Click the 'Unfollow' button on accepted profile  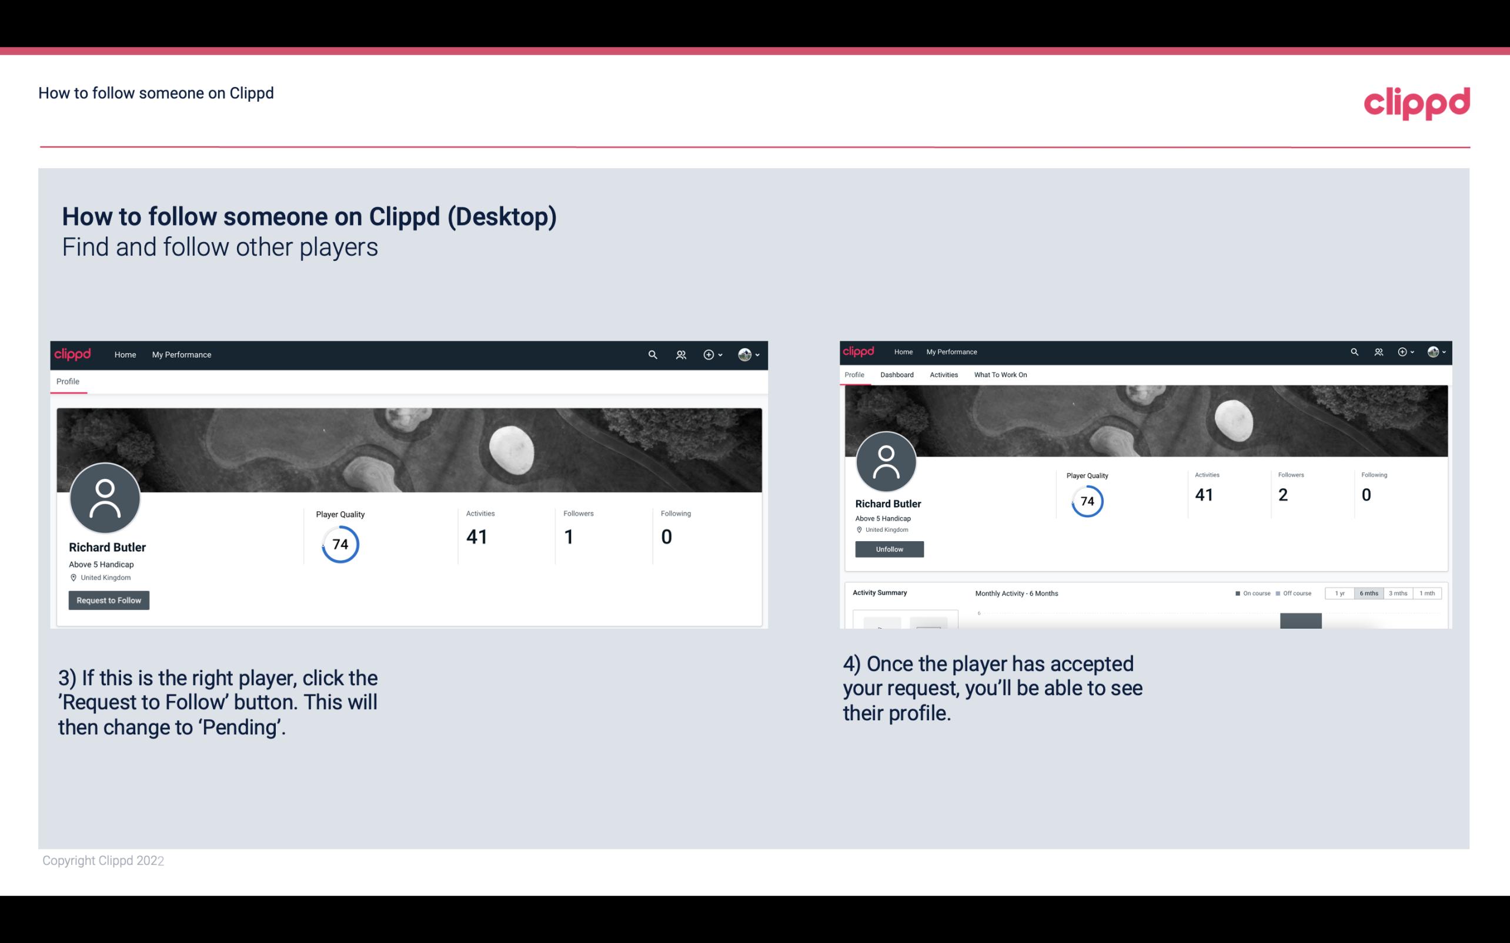click(888, 549)
